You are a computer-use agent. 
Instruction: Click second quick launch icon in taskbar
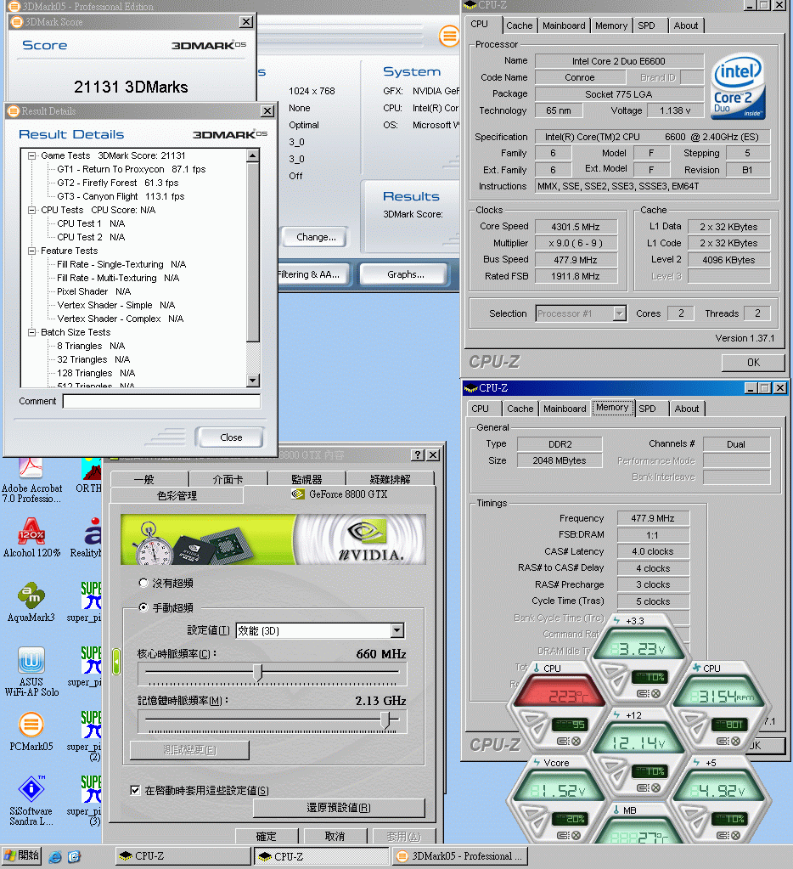coord(74,857)
